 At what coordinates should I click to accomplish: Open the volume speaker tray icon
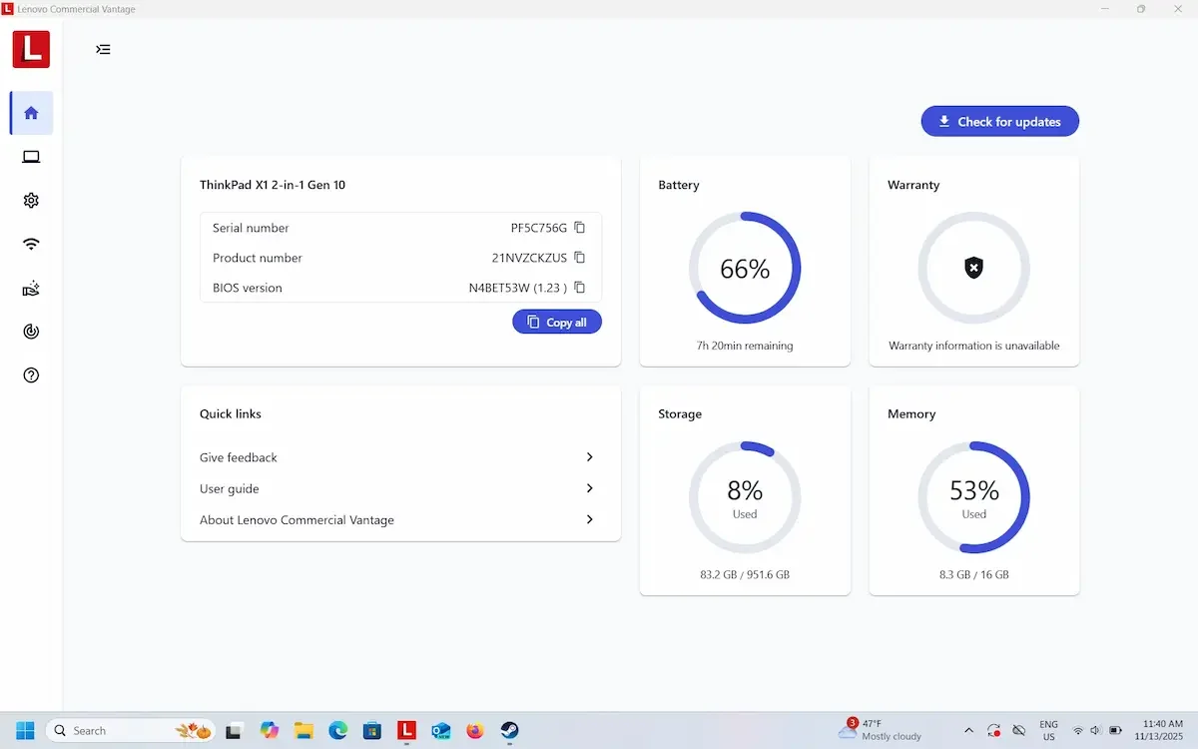[1096, 730]
